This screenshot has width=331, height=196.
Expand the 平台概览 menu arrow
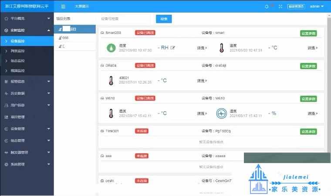pos(49,19)
